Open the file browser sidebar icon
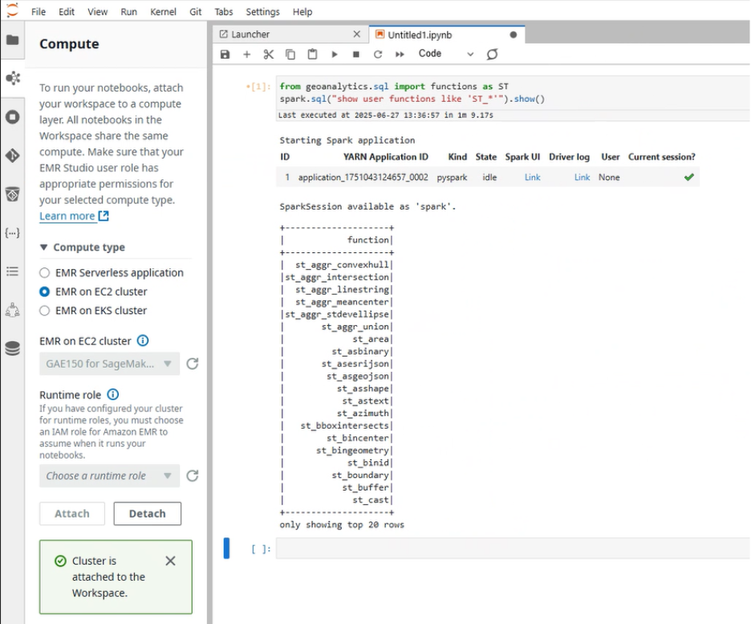Screen dimensions: 751x624 tap(13, 40)
